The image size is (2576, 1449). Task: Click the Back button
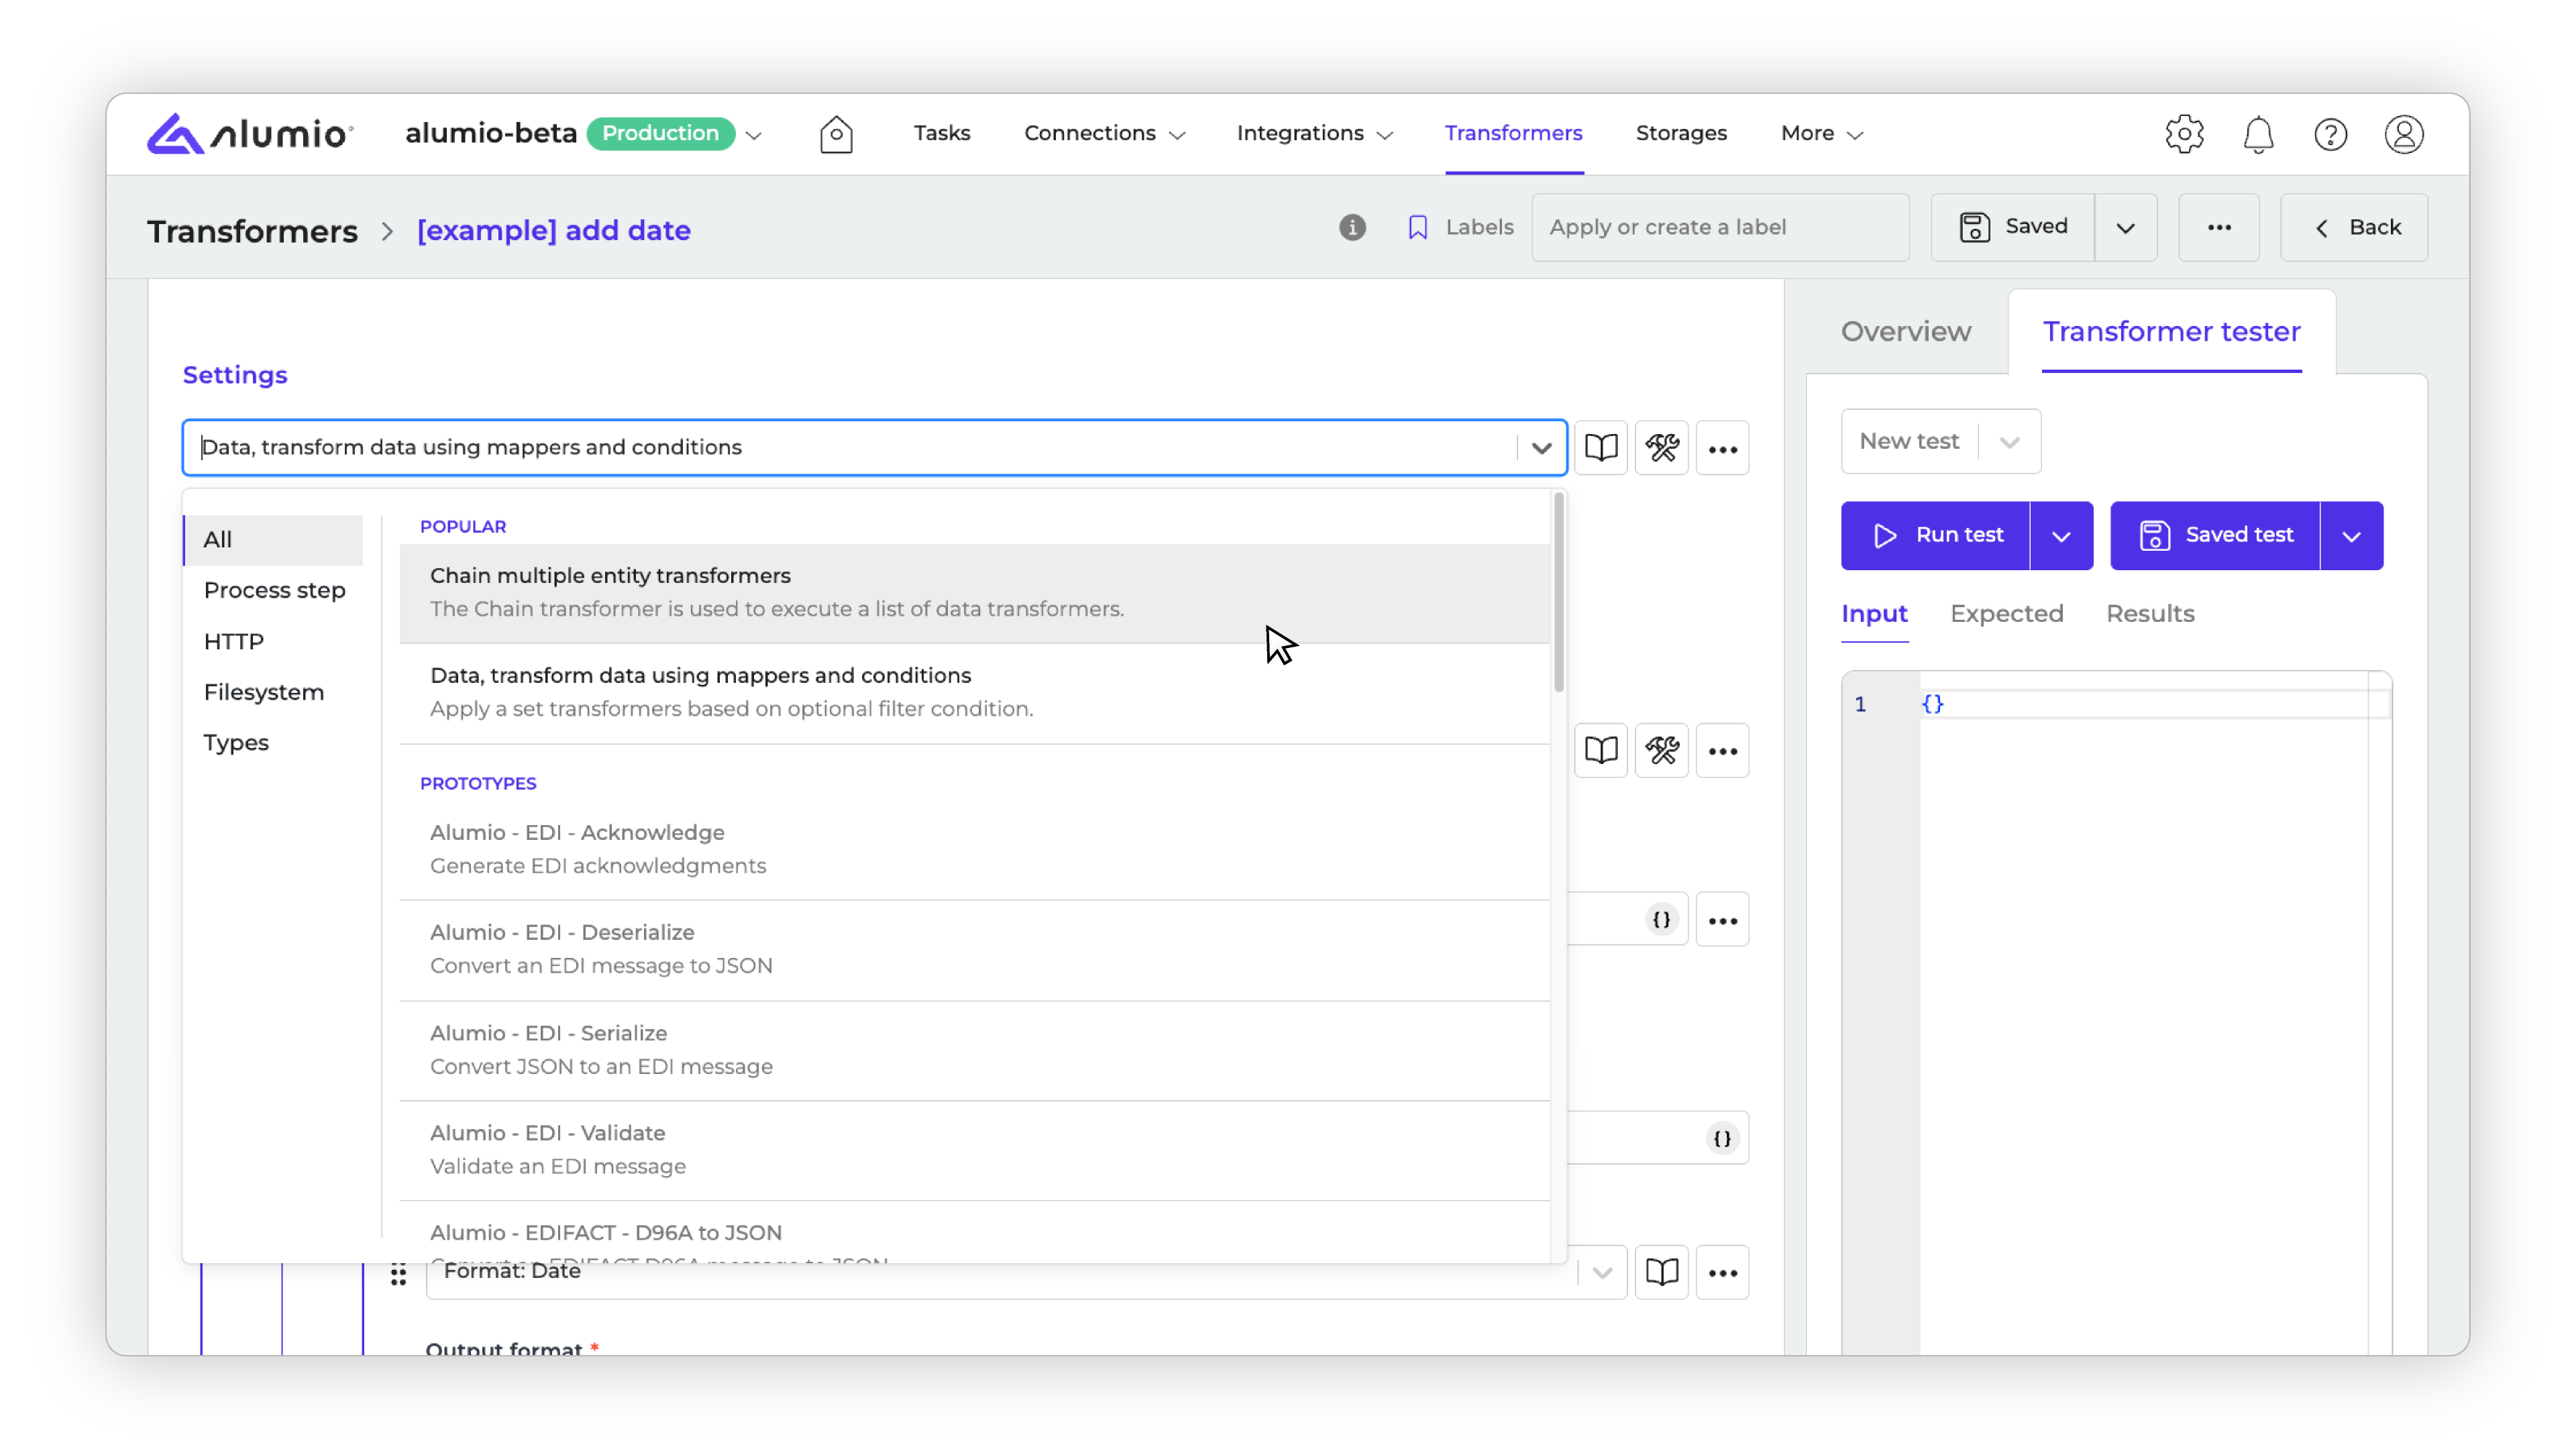click(2354, 227)
